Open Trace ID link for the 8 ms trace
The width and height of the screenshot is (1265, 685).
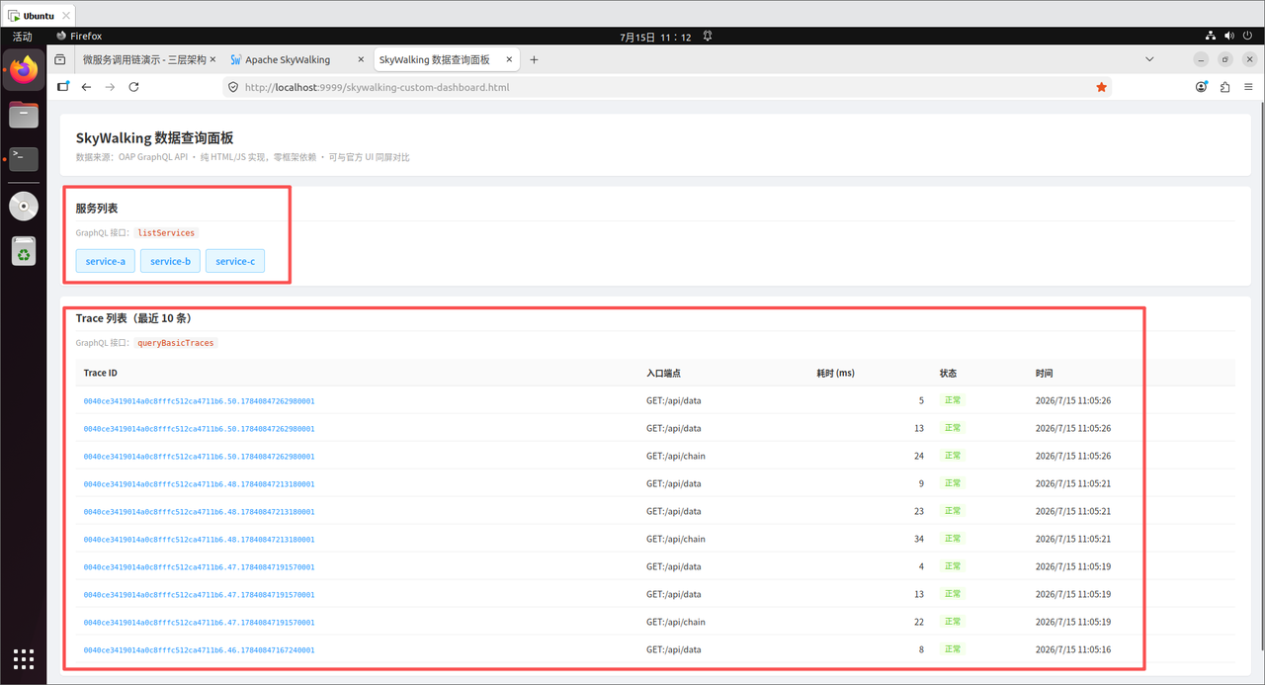(x=199, y=650)
